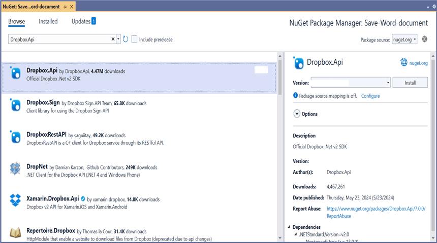The image size is (437, 243).
Task: Click the Configure link
Action: coord(370,96)
